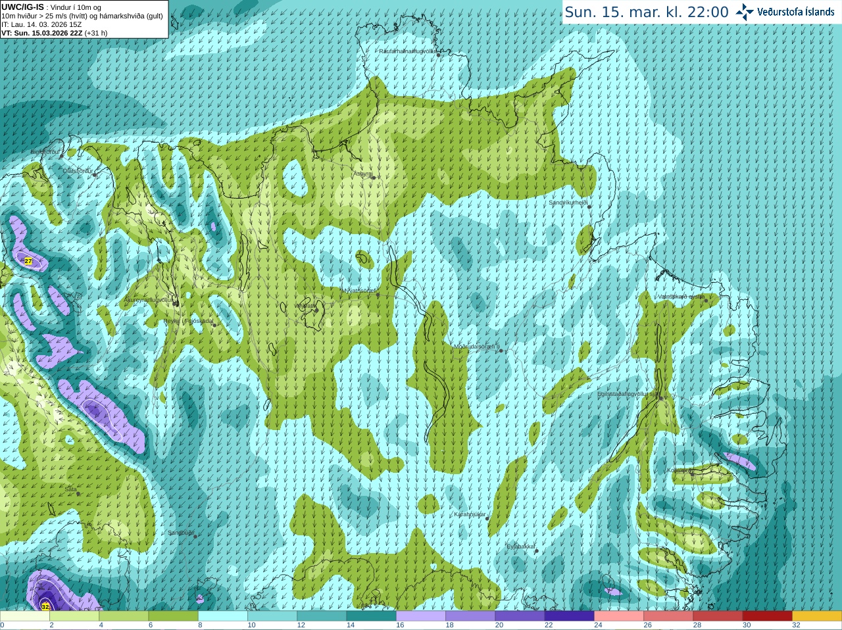Click the 8–10 m/s pale cyan legend swatch
The height and width of the screenshot is (630, 842).
[x=223, y=616]
